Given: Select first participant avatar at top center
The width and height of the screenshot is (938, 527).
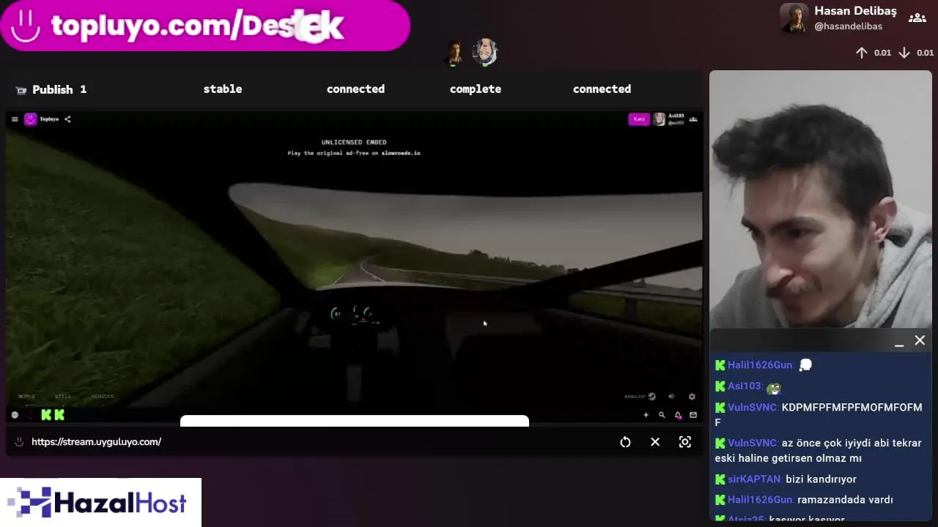Looking at the screenshot, I should click(454, 53).
